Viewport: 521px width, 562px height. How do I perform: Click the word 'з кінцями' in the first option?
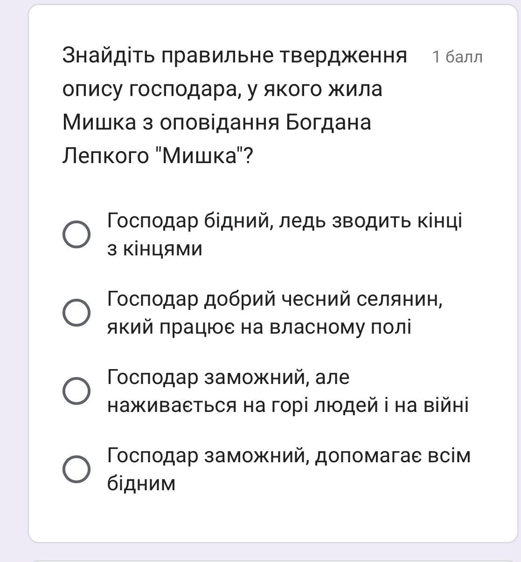(x=154, y=249)
